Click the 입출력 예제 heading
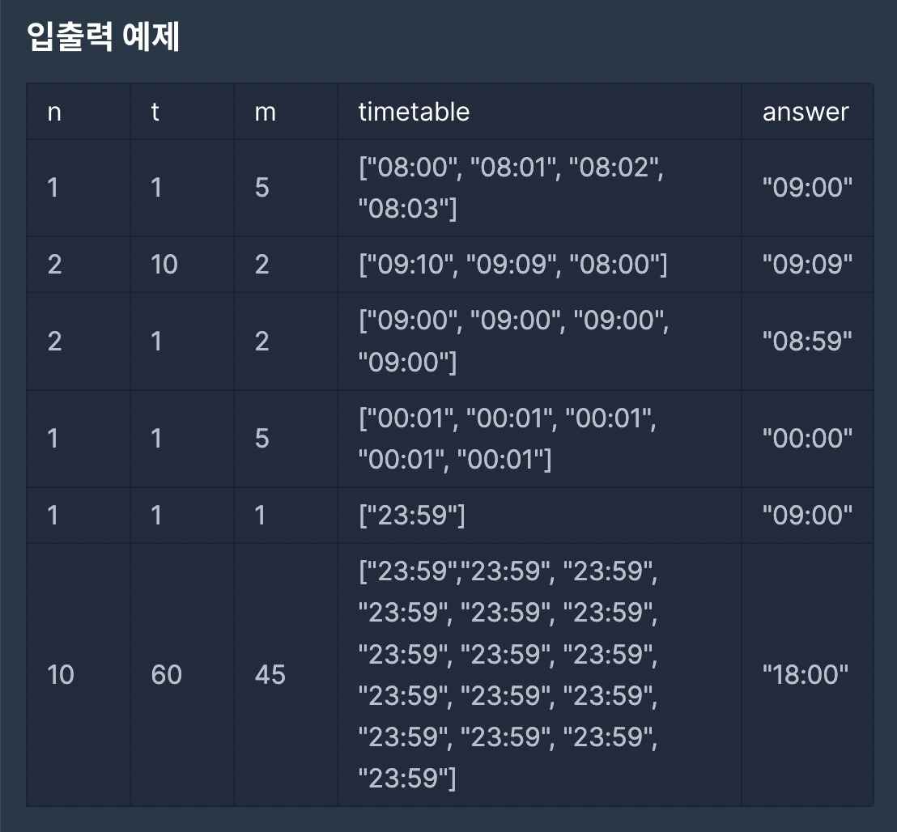This screenshot has height=832, width=897. pos(104,36)
